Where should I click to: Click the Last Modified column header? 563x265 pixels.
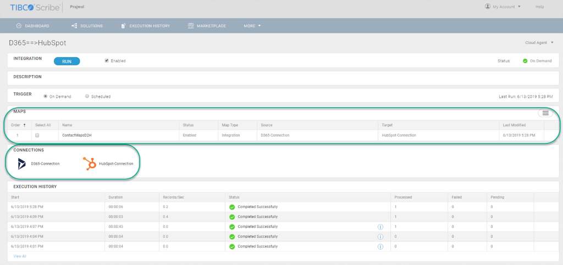coord(514,125)
